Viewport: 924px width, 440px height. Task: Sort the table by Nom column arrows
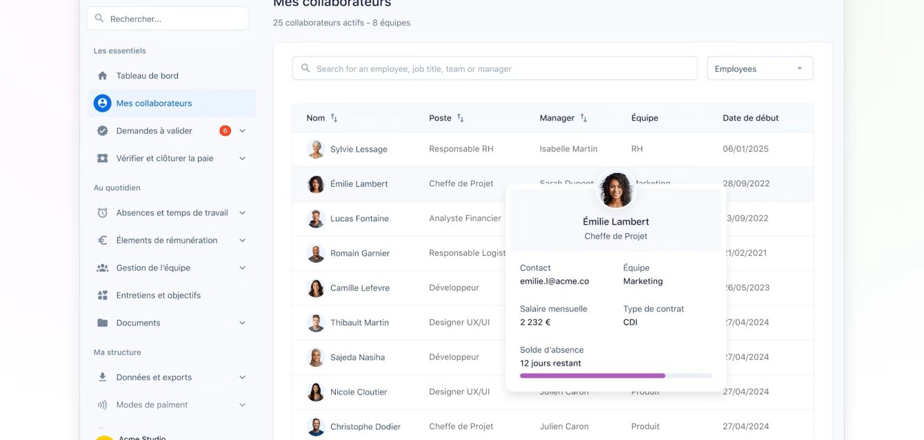click(334, 118)
